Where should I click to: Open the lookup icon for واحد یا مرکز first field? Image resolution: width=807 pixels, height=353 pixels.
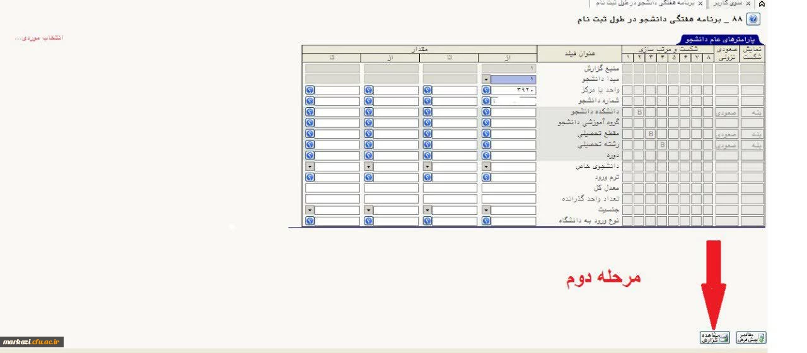[x=486, y=90]
